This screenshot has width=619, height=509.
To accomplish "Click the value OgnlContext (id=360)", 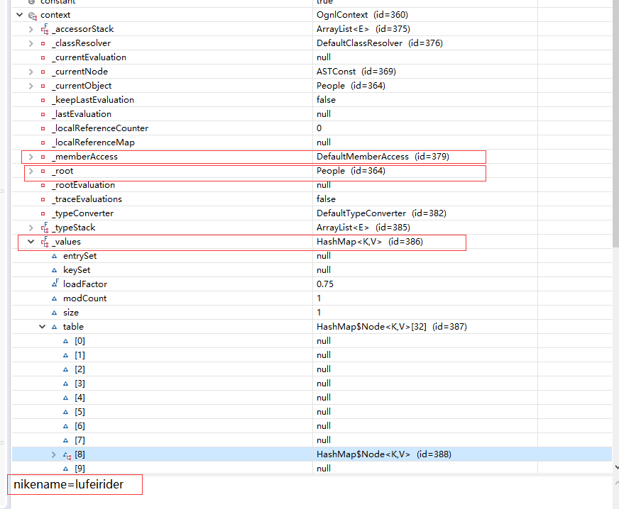I will tap(363, 15).
